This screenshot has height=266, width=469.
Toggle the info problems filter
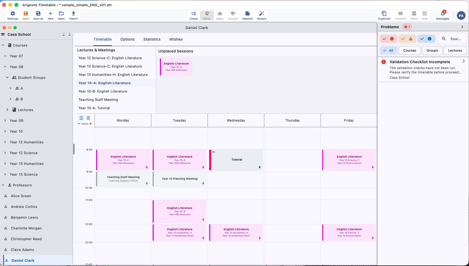[426, 39]
